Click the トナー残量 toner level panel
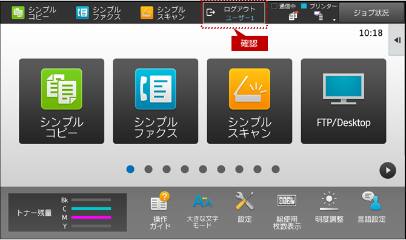 point(68,212)
